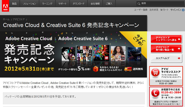Viewport: 185px width, 107px height.
Task: Click the red telephone order icon
Action: tap(155, 93)
